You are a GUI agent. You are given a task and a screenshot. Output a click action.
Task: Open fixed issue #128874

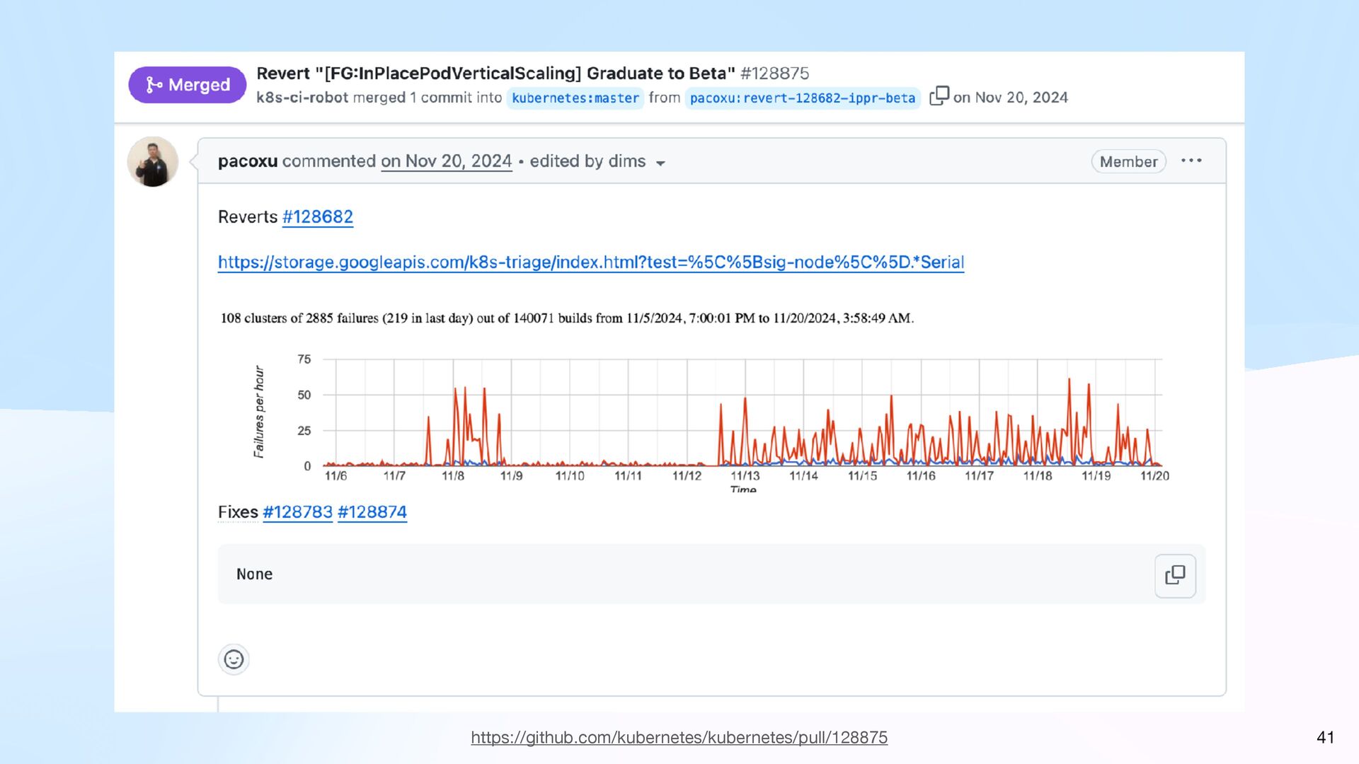372,511
